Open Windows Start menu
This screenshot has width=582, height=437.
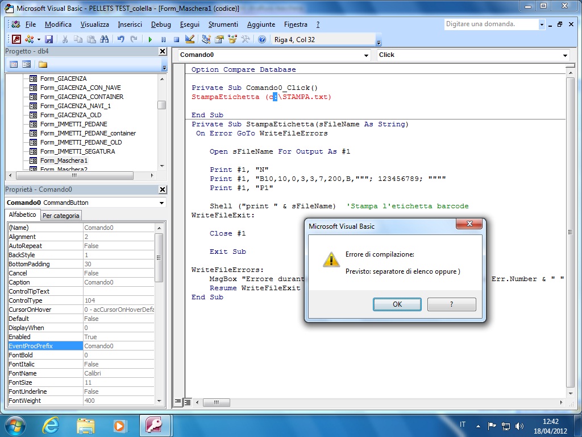point(15,425)
